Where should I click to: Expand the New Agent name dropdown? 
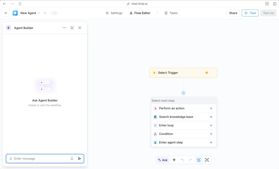[38, 13]
